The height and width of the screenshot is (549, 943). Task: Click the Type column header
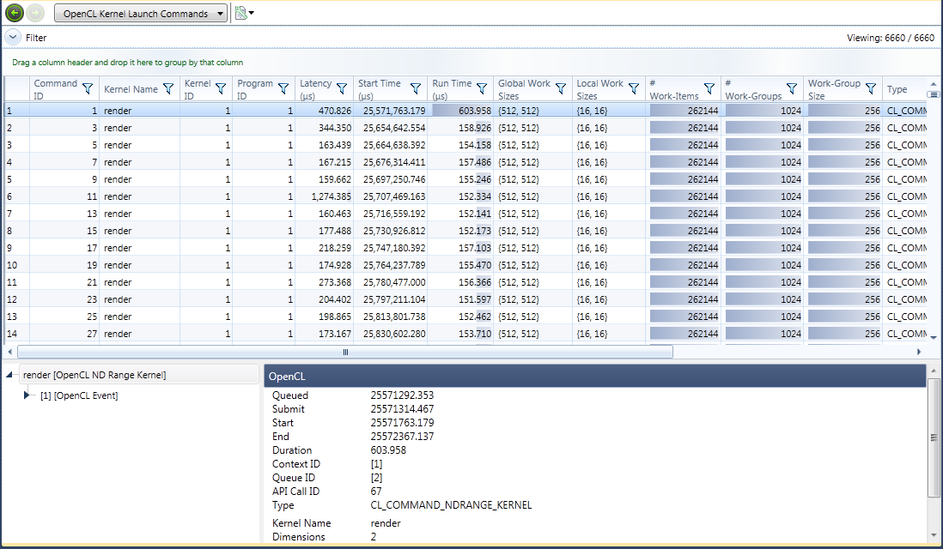point(897,89)
